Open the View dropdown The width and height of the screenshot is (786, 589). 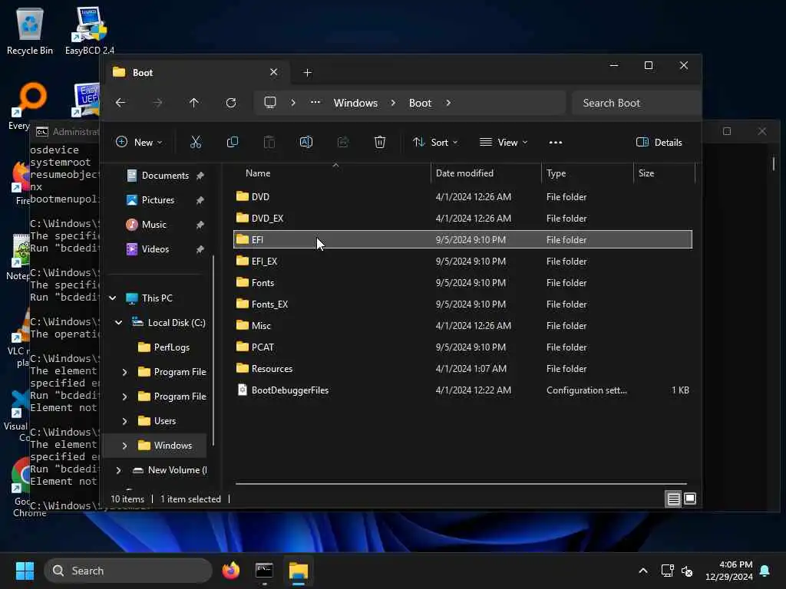pyautogui.click(x=504, y=142)
